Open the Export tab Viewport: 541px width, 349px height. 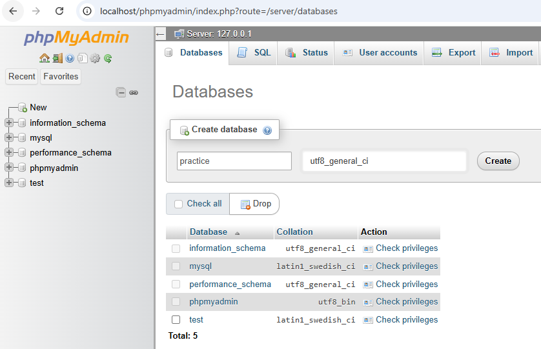pos(453,53)
